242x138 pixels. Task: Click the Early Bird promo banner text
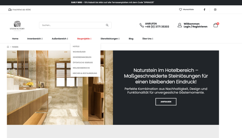(x=113, y=3)
